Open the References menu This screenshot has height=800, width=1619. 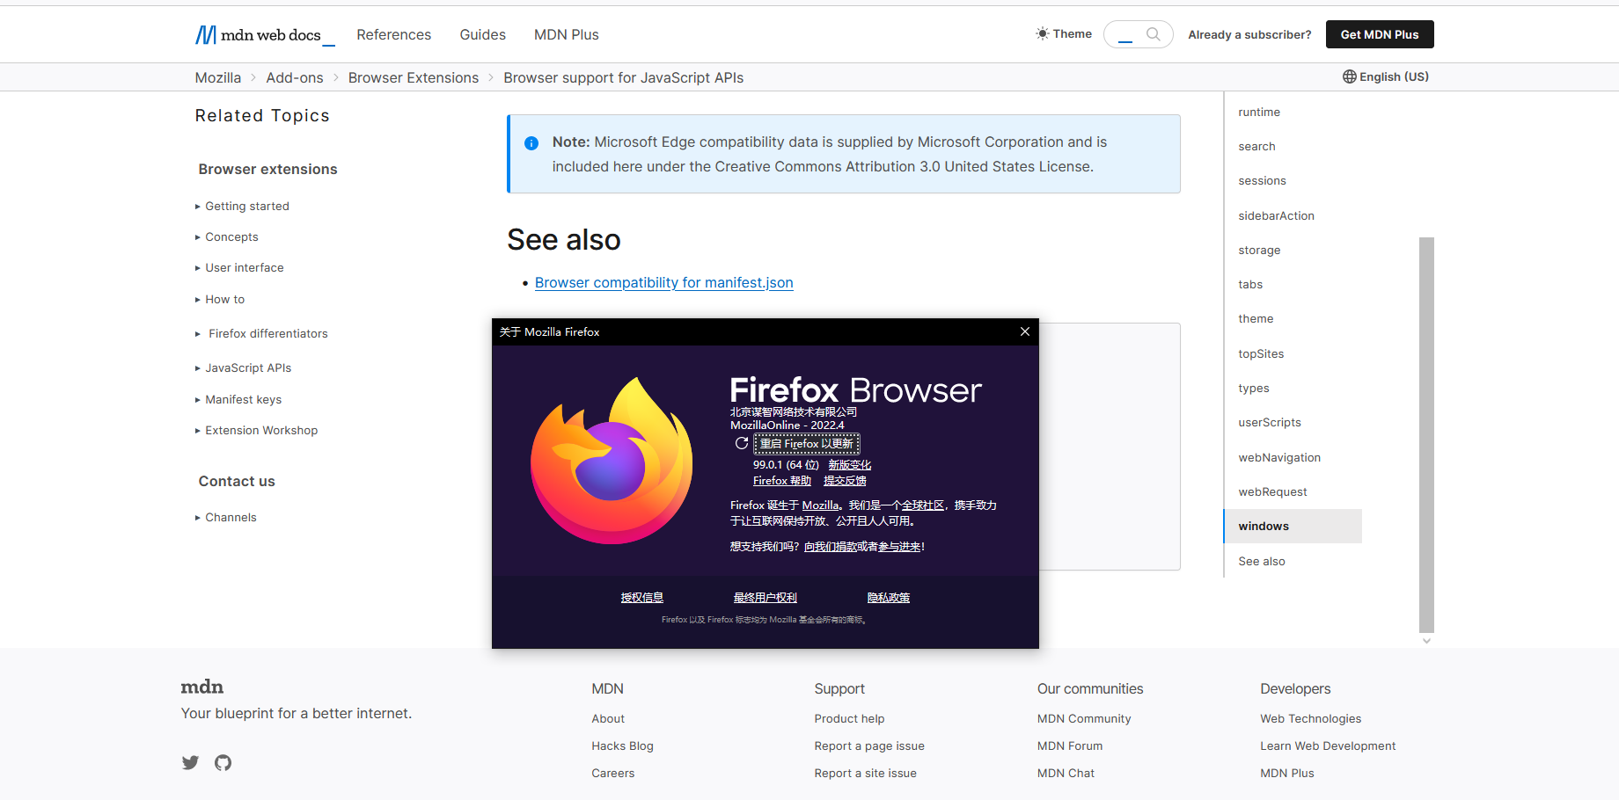pyautogui.click(x=393, y=35)
